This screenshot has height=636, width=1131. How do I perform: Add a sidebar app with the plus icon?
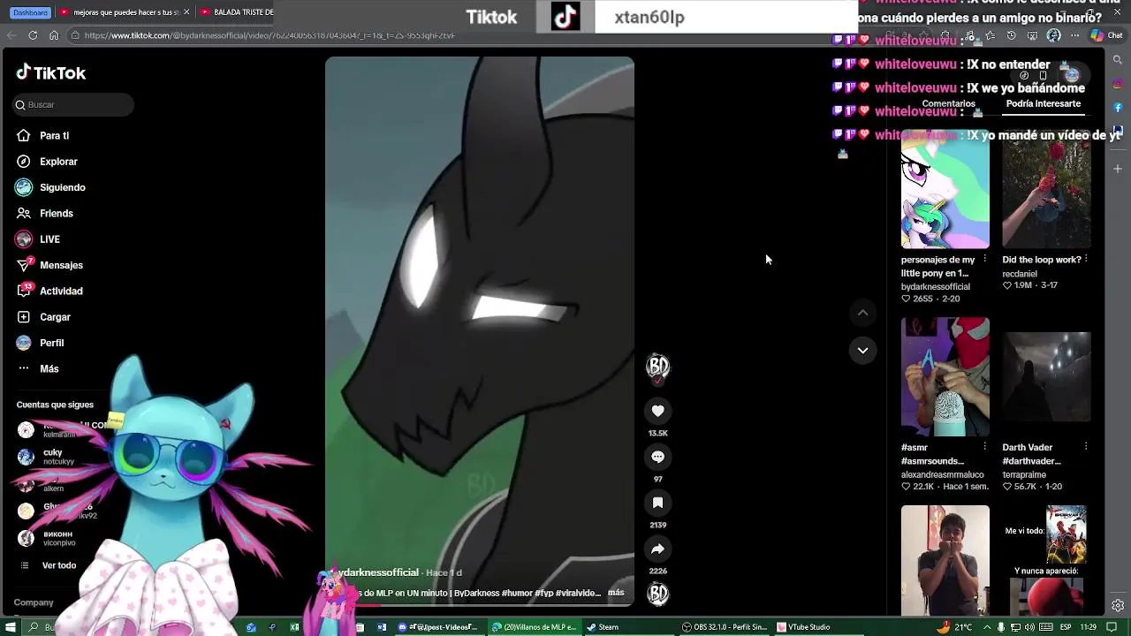[1118, 168]
